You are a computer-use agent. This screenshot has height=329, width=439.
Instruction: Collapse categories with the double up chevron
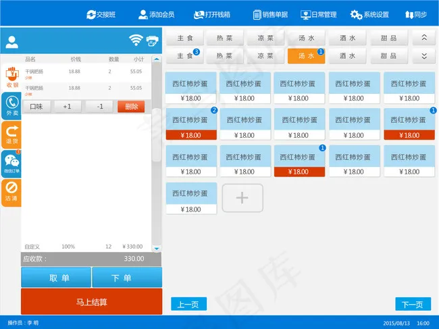(424, 38)
